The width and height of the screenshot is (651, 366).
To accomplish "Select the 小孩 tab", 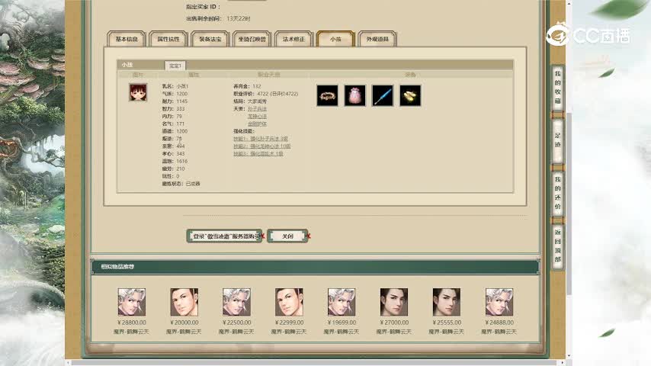I will coord(335,39).
